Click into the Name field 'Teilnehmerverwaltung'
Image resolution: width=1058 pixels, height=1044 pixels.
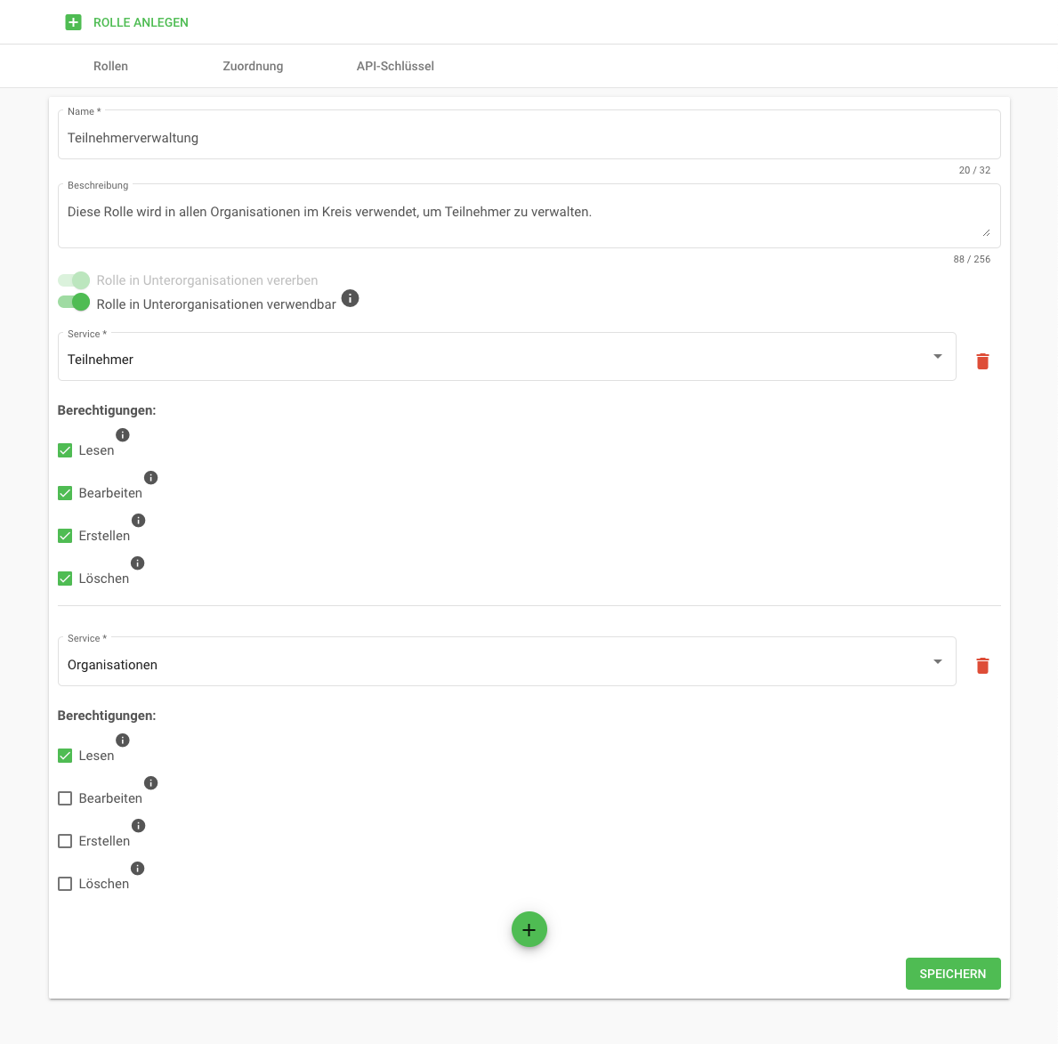click(x=529, y=138)
